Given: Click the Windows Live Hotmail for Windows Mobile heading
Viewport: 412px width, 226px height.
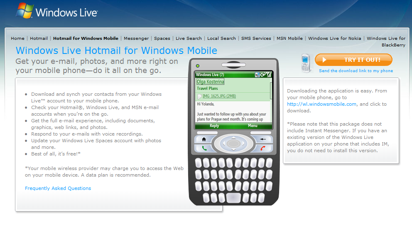Looking at the screenshot, I should (x=116, y=51).
